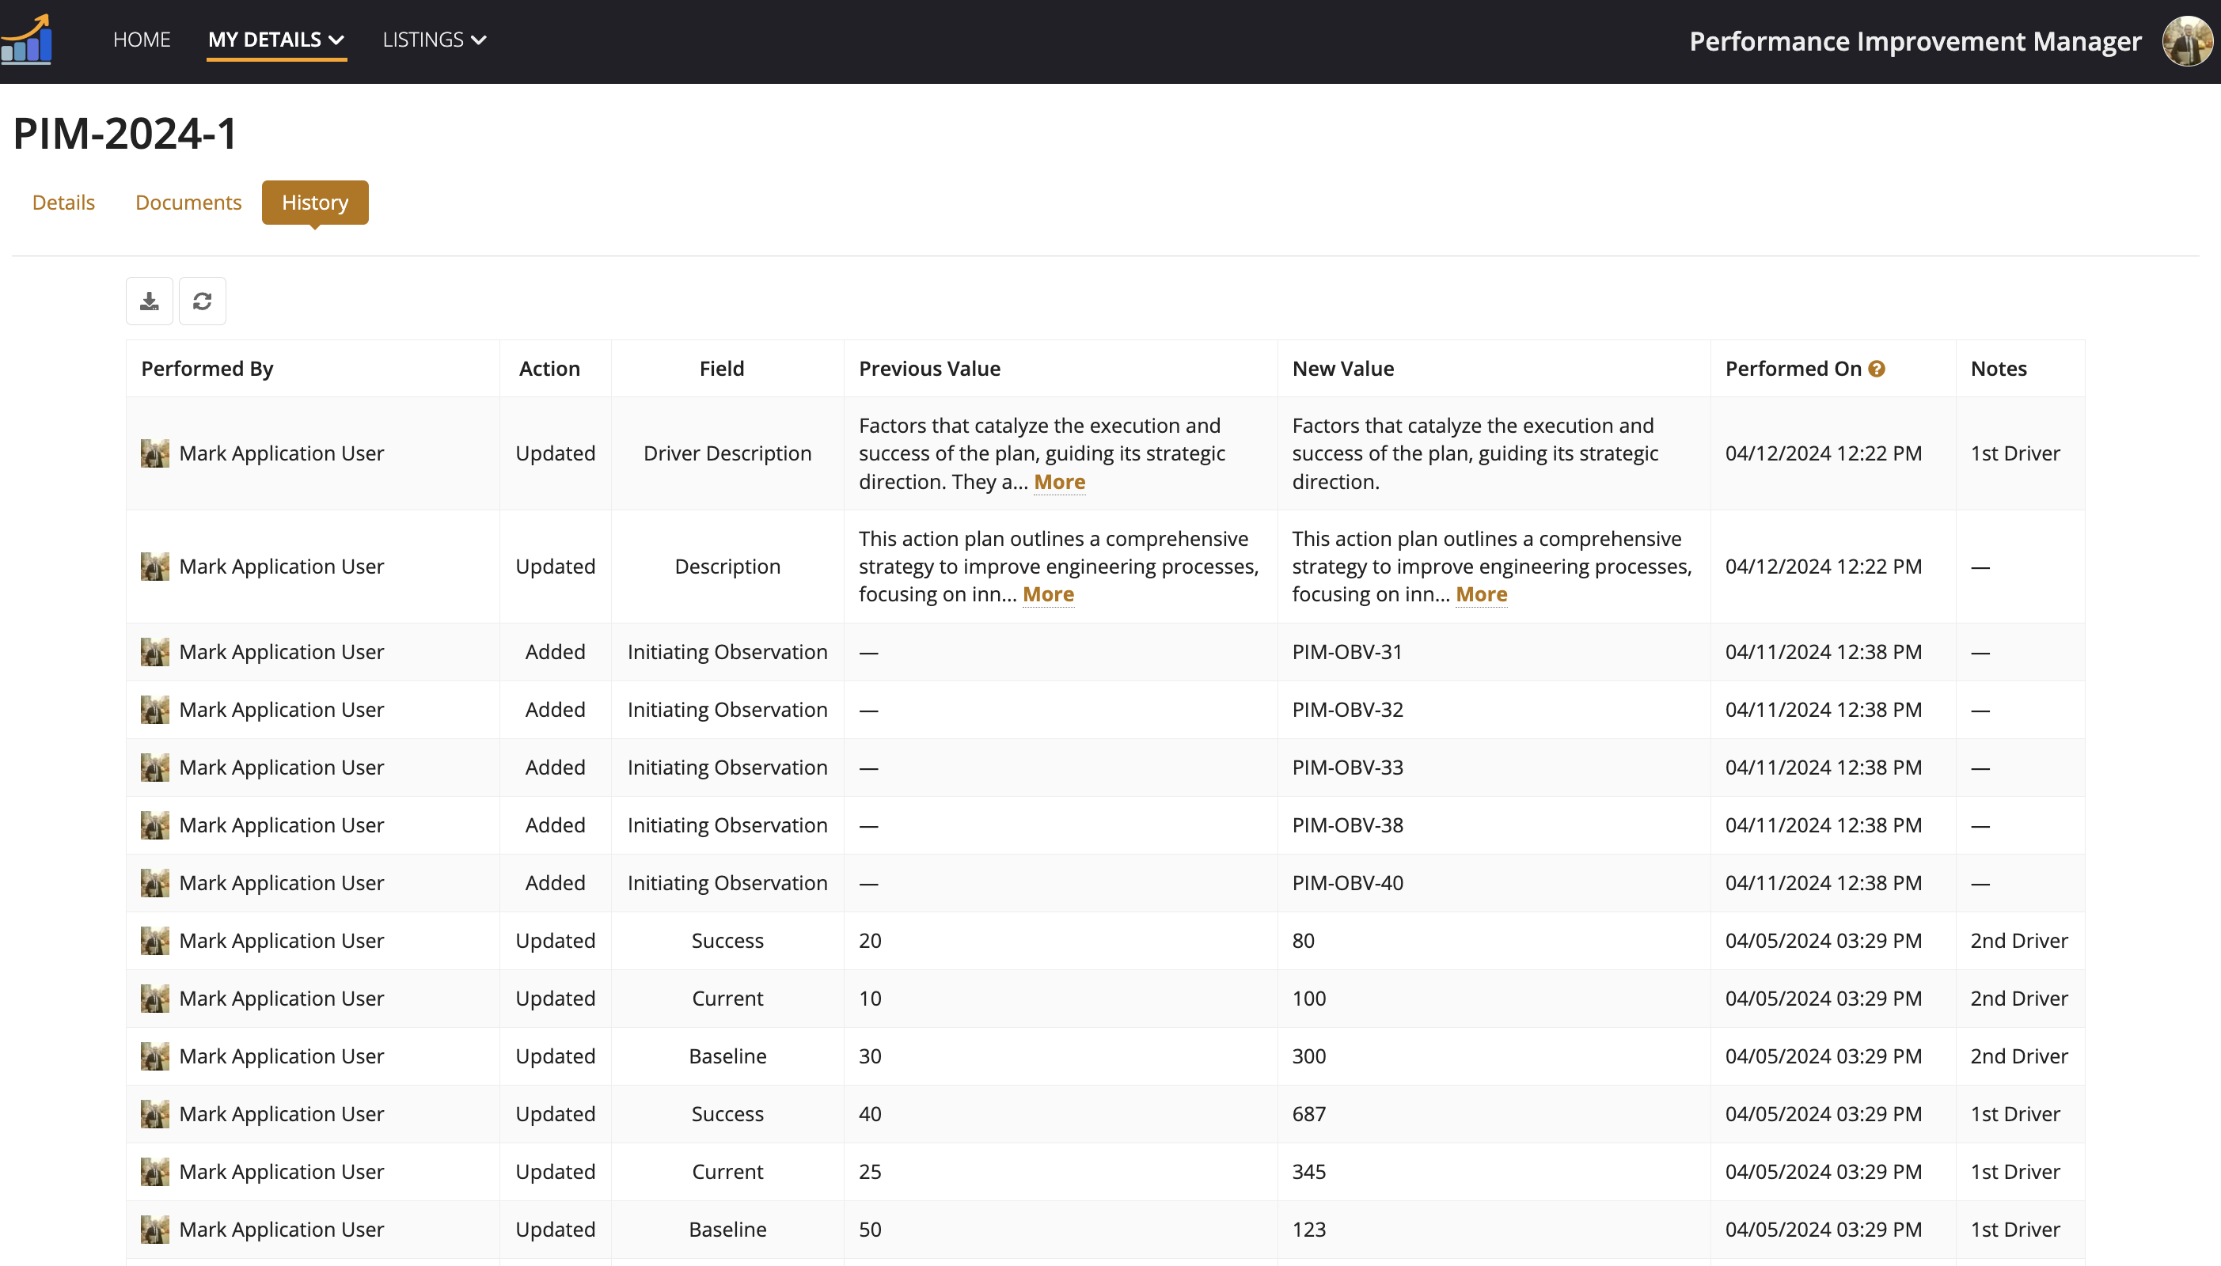This screenshot has height=1266, width=2221.
Task: Click the Performed On help icon
Action: click(x=1877, y=369)
